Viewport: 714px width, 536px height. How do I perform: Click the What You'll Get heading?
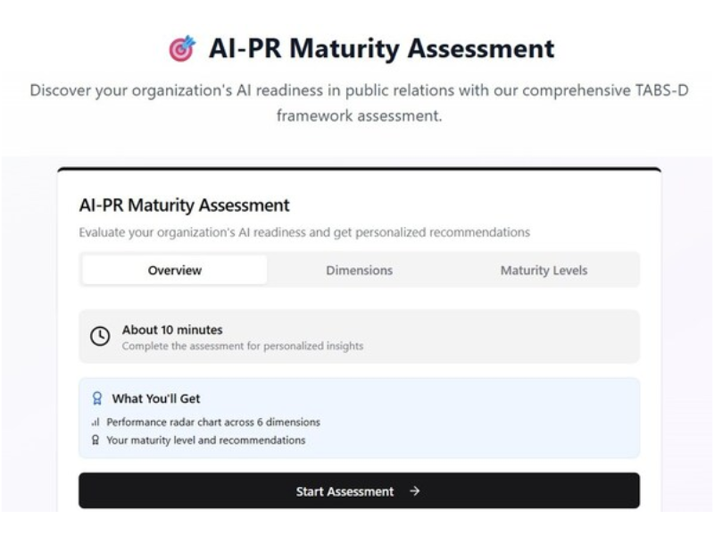click(x=155, y=398)
